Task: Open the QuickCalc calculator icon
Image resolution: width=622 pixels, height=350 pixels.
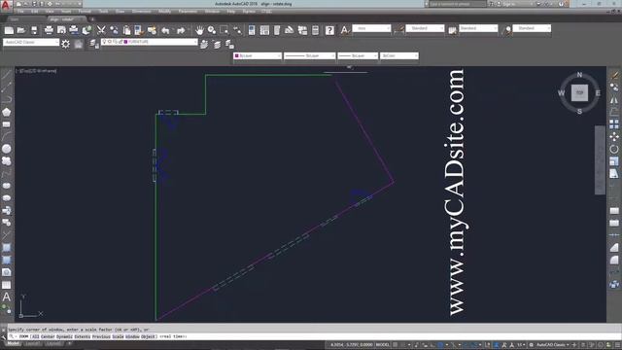Action: [x=315, y=30]
